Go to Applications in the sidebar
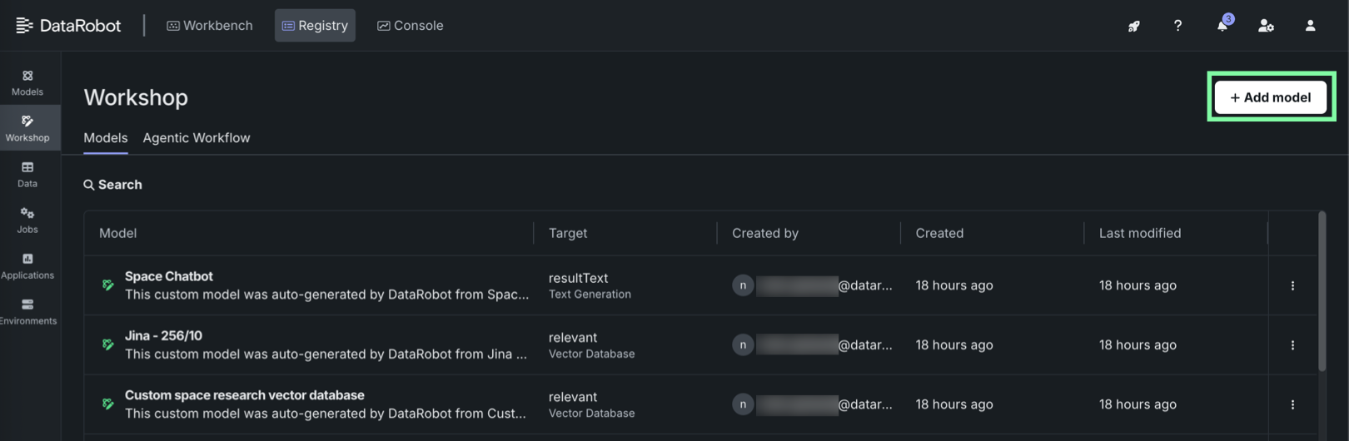The width and height of the screenshot is (1349, 441). point(27,265)
